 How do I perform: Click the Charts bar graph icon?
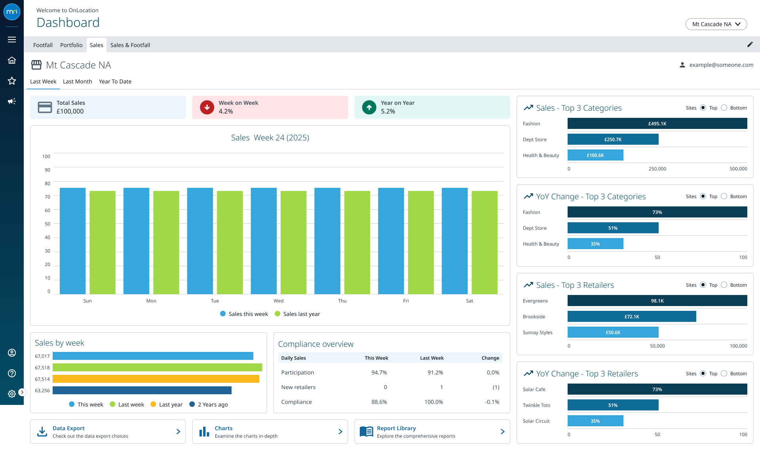(x=204, y=432)
